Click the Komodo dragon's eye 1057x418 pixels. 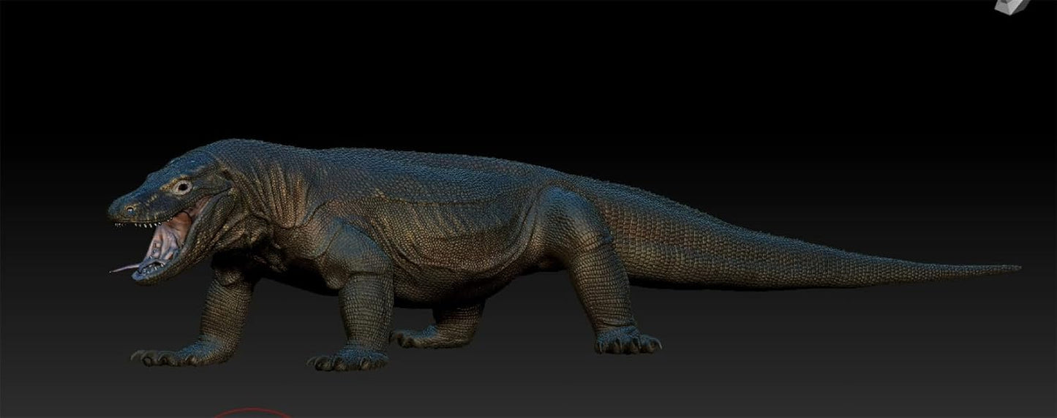click(181, 187)
